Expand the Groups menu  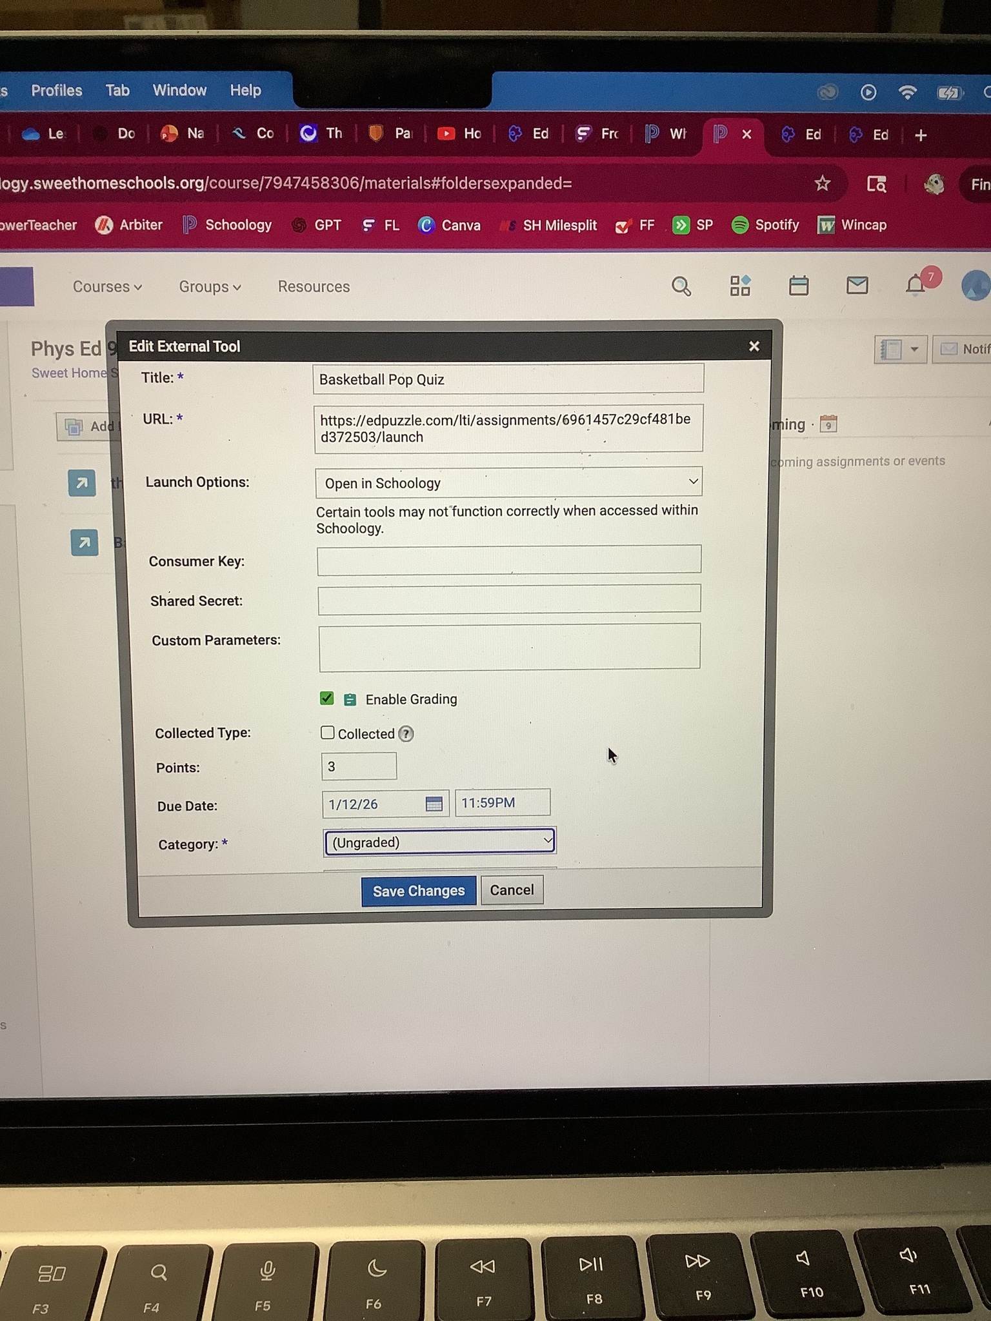(210, 286)
